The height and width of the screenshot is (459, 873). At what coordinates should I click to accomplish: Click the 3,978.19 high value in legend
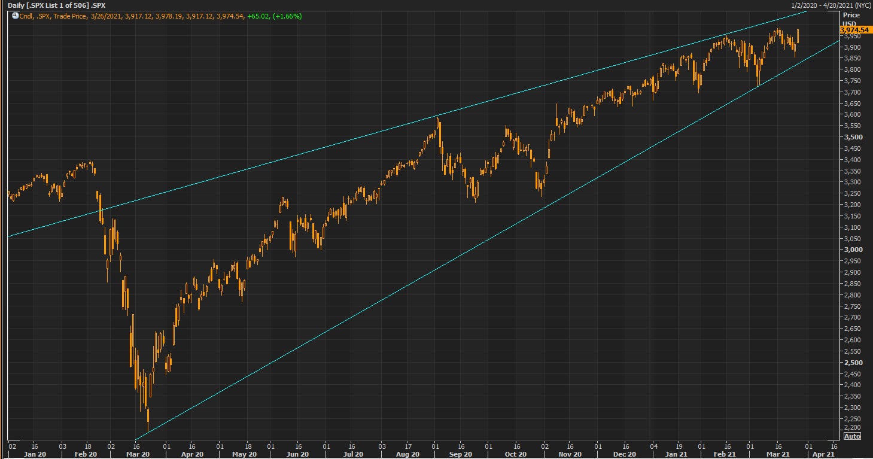click(x=169, y=16)
